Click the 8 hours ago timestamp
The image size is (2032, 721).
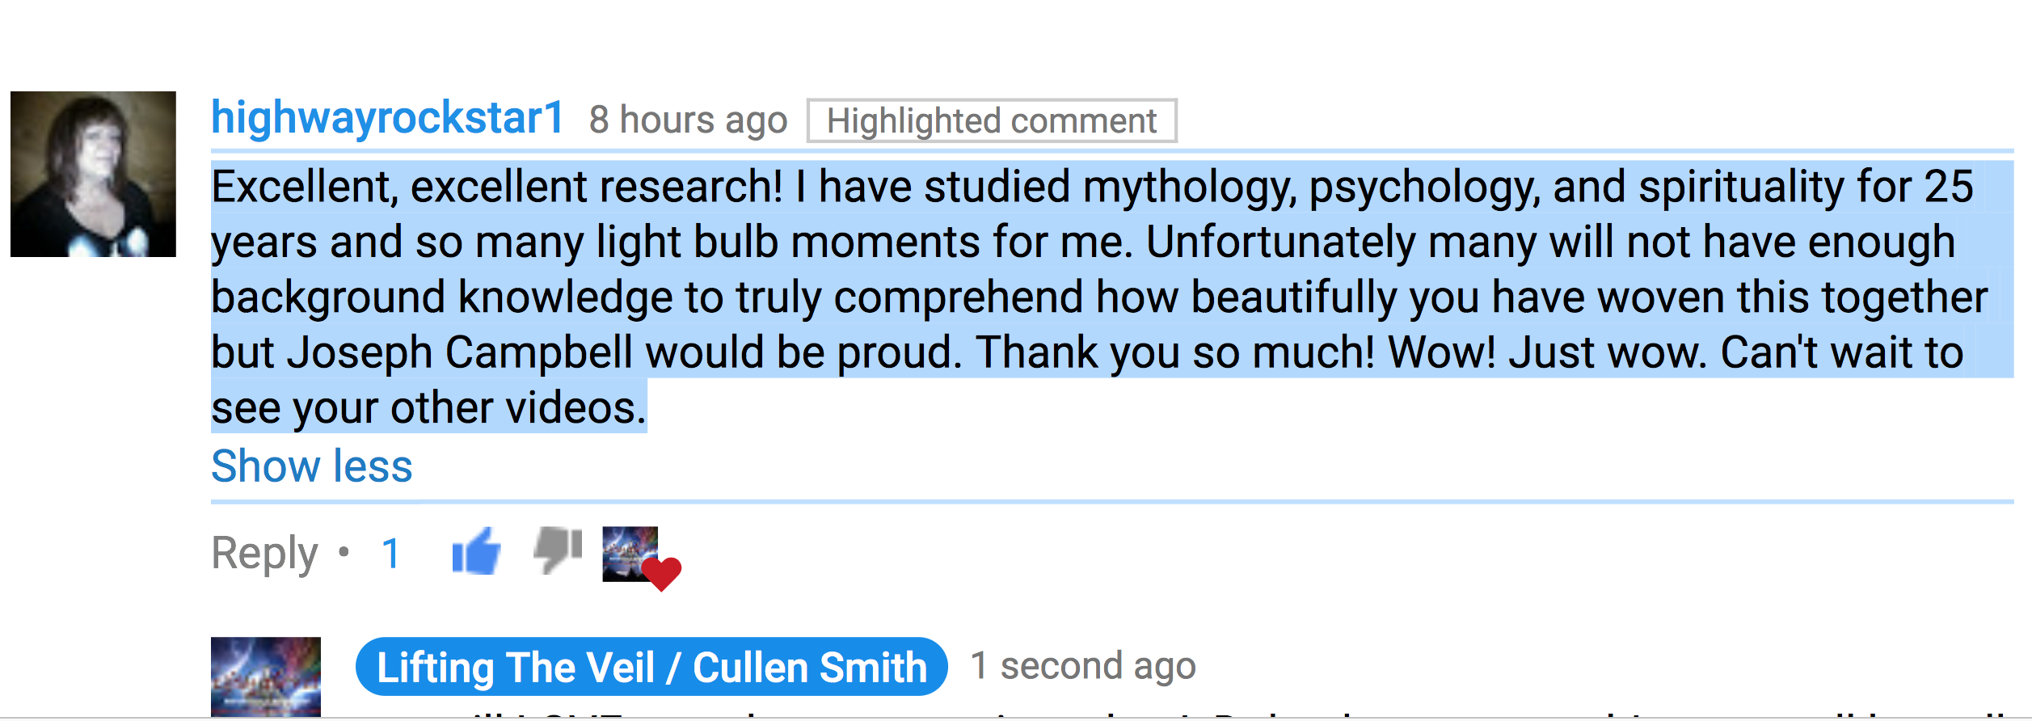click(x=688, y=120)
